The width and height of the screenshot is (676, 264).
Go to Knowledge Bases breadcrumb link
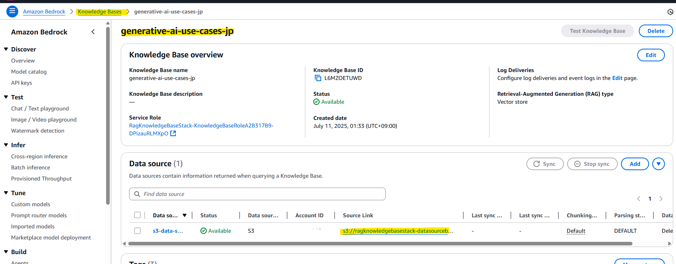[100, 11]
